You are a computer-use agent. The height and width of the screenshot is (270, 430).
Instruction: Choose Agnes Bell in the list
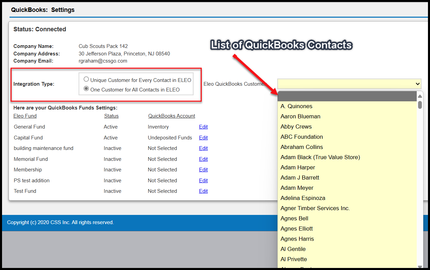pyautogui.click(x=347, y=219)
